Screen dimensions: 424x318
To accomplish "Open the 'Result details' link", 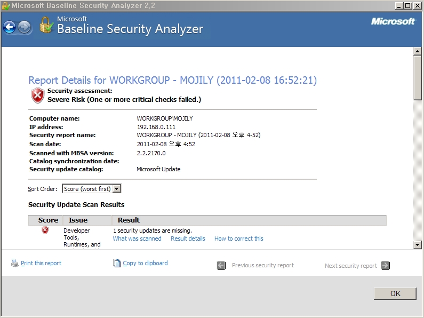I will coord(188,238).
